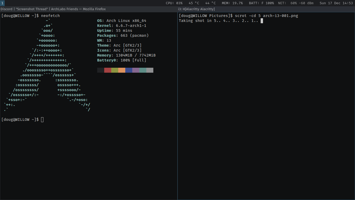Click the block cursor in right terminal
The height and width of the screenshot is (200, 355).
(262, 21)
